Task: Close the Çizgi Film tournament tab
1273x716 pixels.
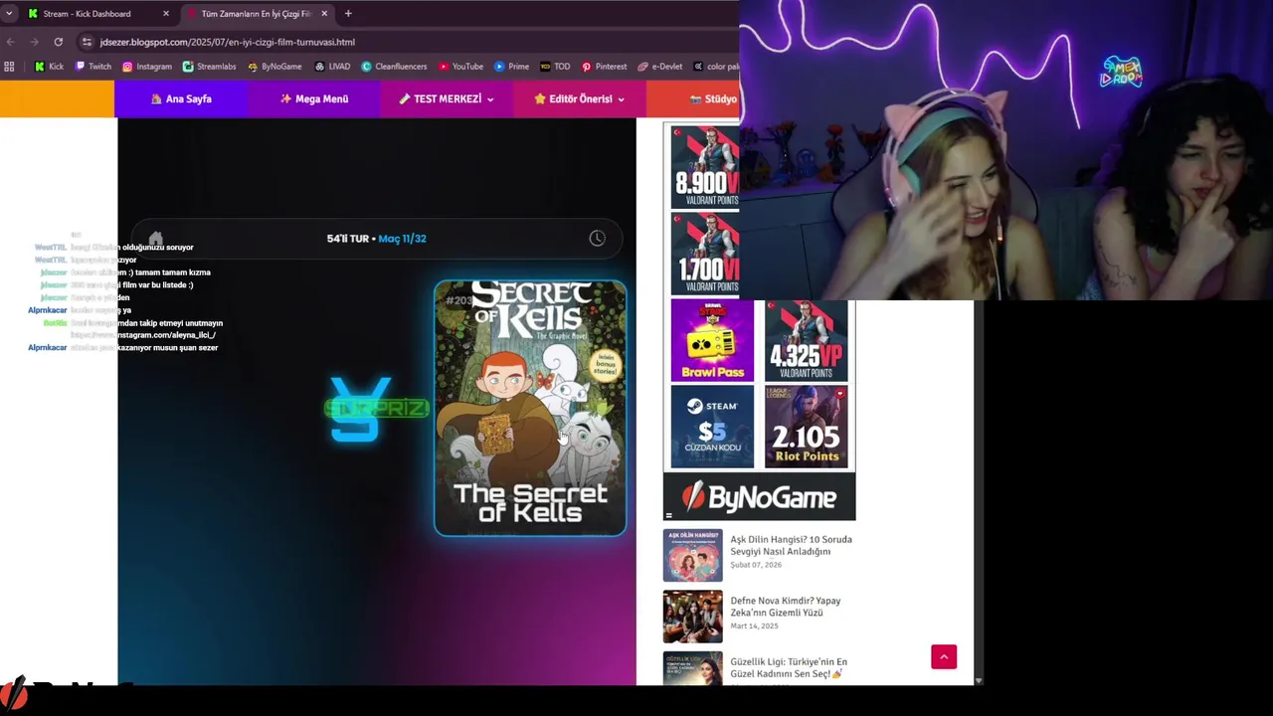Action: click(x=323, y=14)
